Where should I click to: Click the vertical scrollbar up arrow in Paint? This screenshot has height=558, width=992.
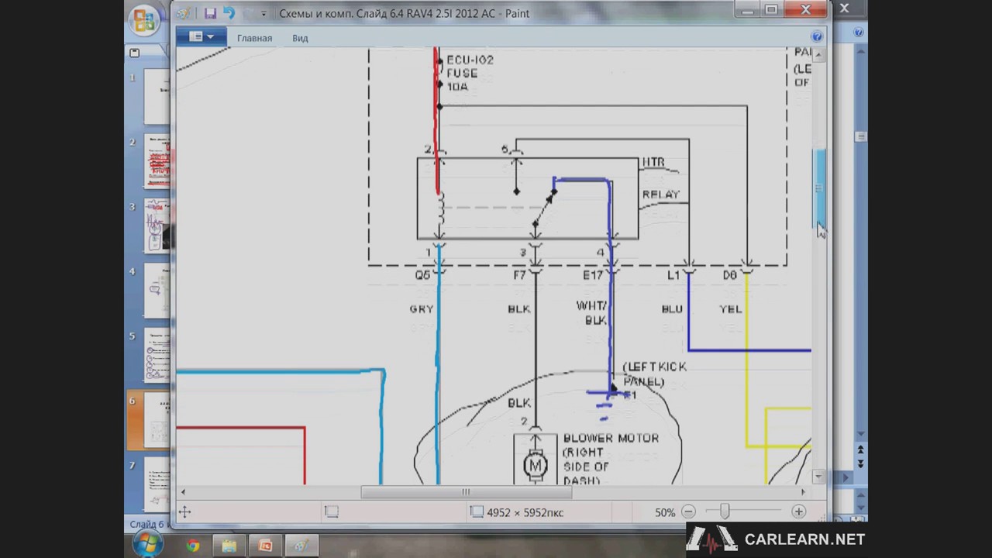click(x=819, y=54)
